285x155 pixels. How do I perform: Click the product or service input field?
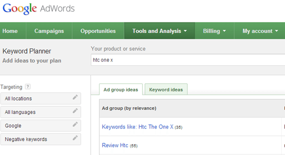(x=188, y=60)
